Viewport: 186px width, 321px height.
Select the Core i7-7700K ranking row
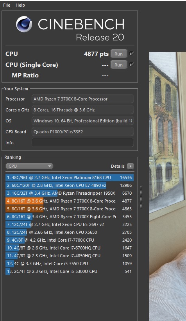[x=70, y=240]
